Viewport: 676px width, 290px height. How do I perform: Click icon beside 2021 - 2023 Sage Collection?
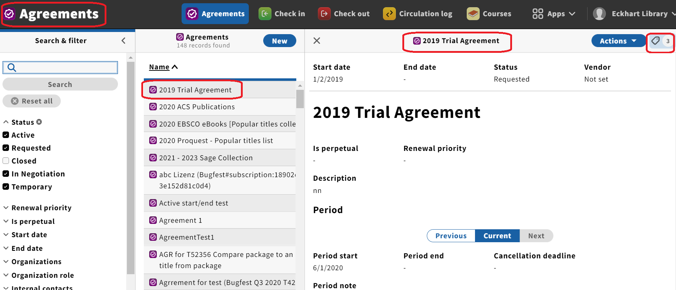(x=153, y=157)
